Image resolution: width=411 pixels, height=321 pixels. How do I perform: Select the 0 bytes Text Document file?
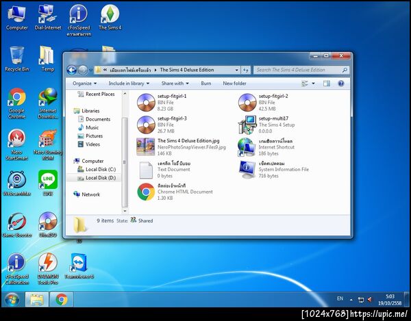[x=164, y=170]
